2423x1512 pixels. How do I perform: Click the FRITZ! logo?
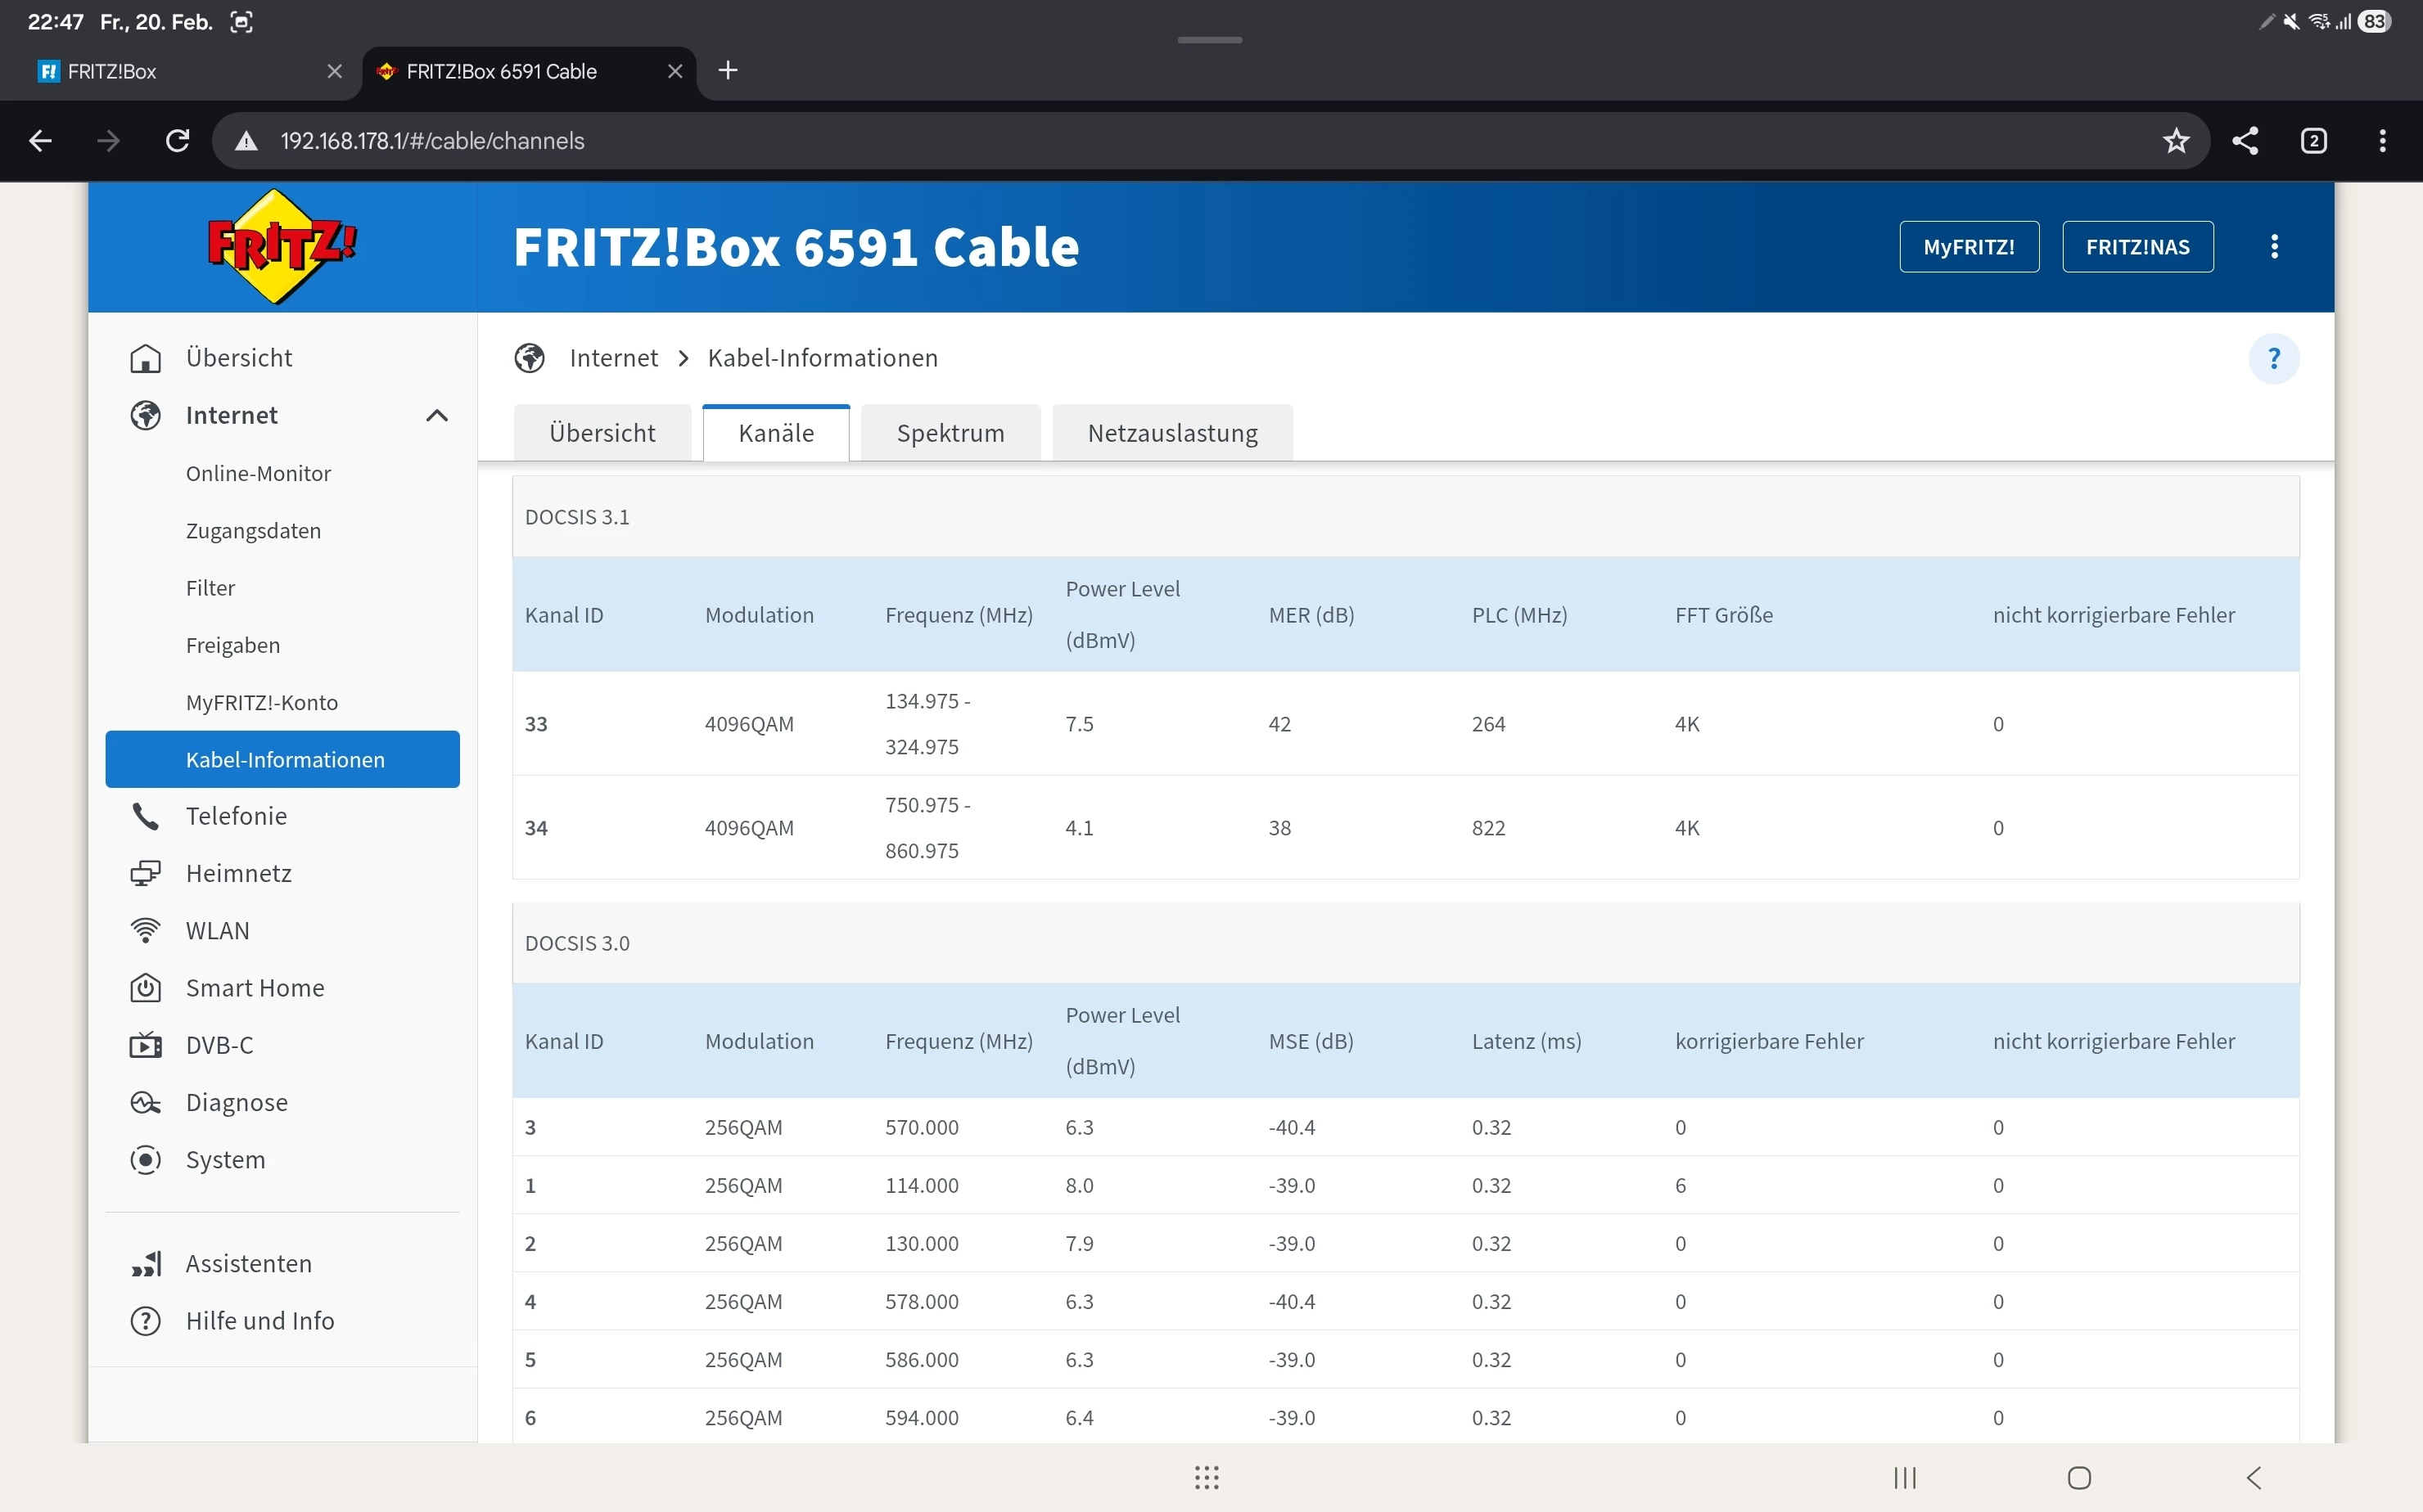click(x=282, y=247)
